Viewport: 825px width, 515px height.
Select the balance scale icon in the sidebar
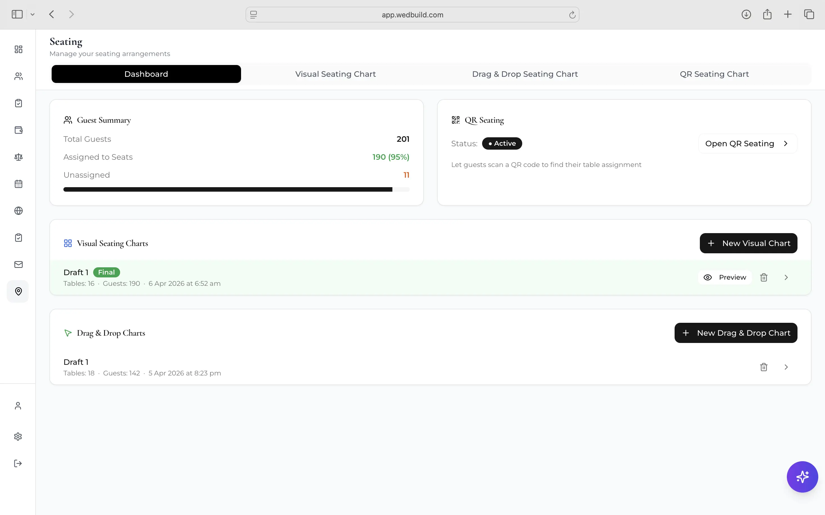coord(19,157)
